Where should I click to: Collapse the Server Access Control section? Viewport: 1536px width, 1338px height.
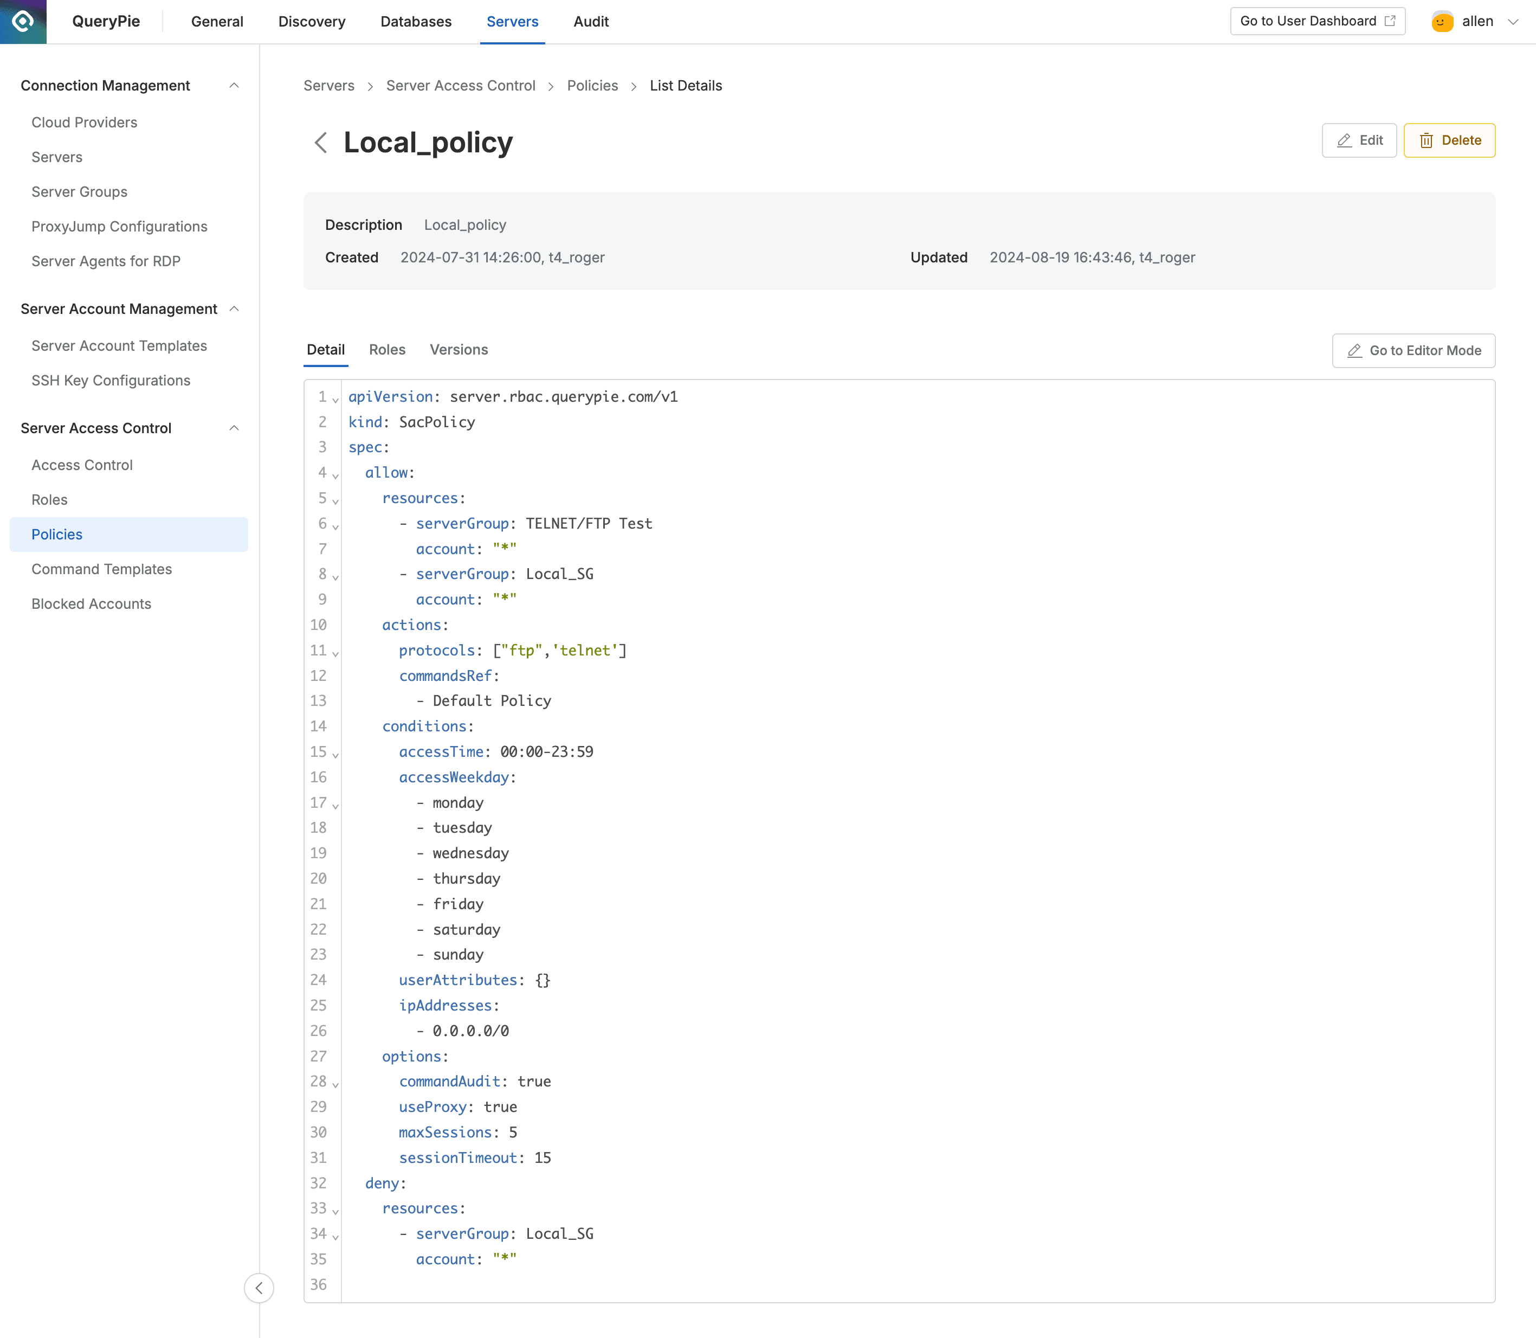pyautogui.click(x=234, y=428)
